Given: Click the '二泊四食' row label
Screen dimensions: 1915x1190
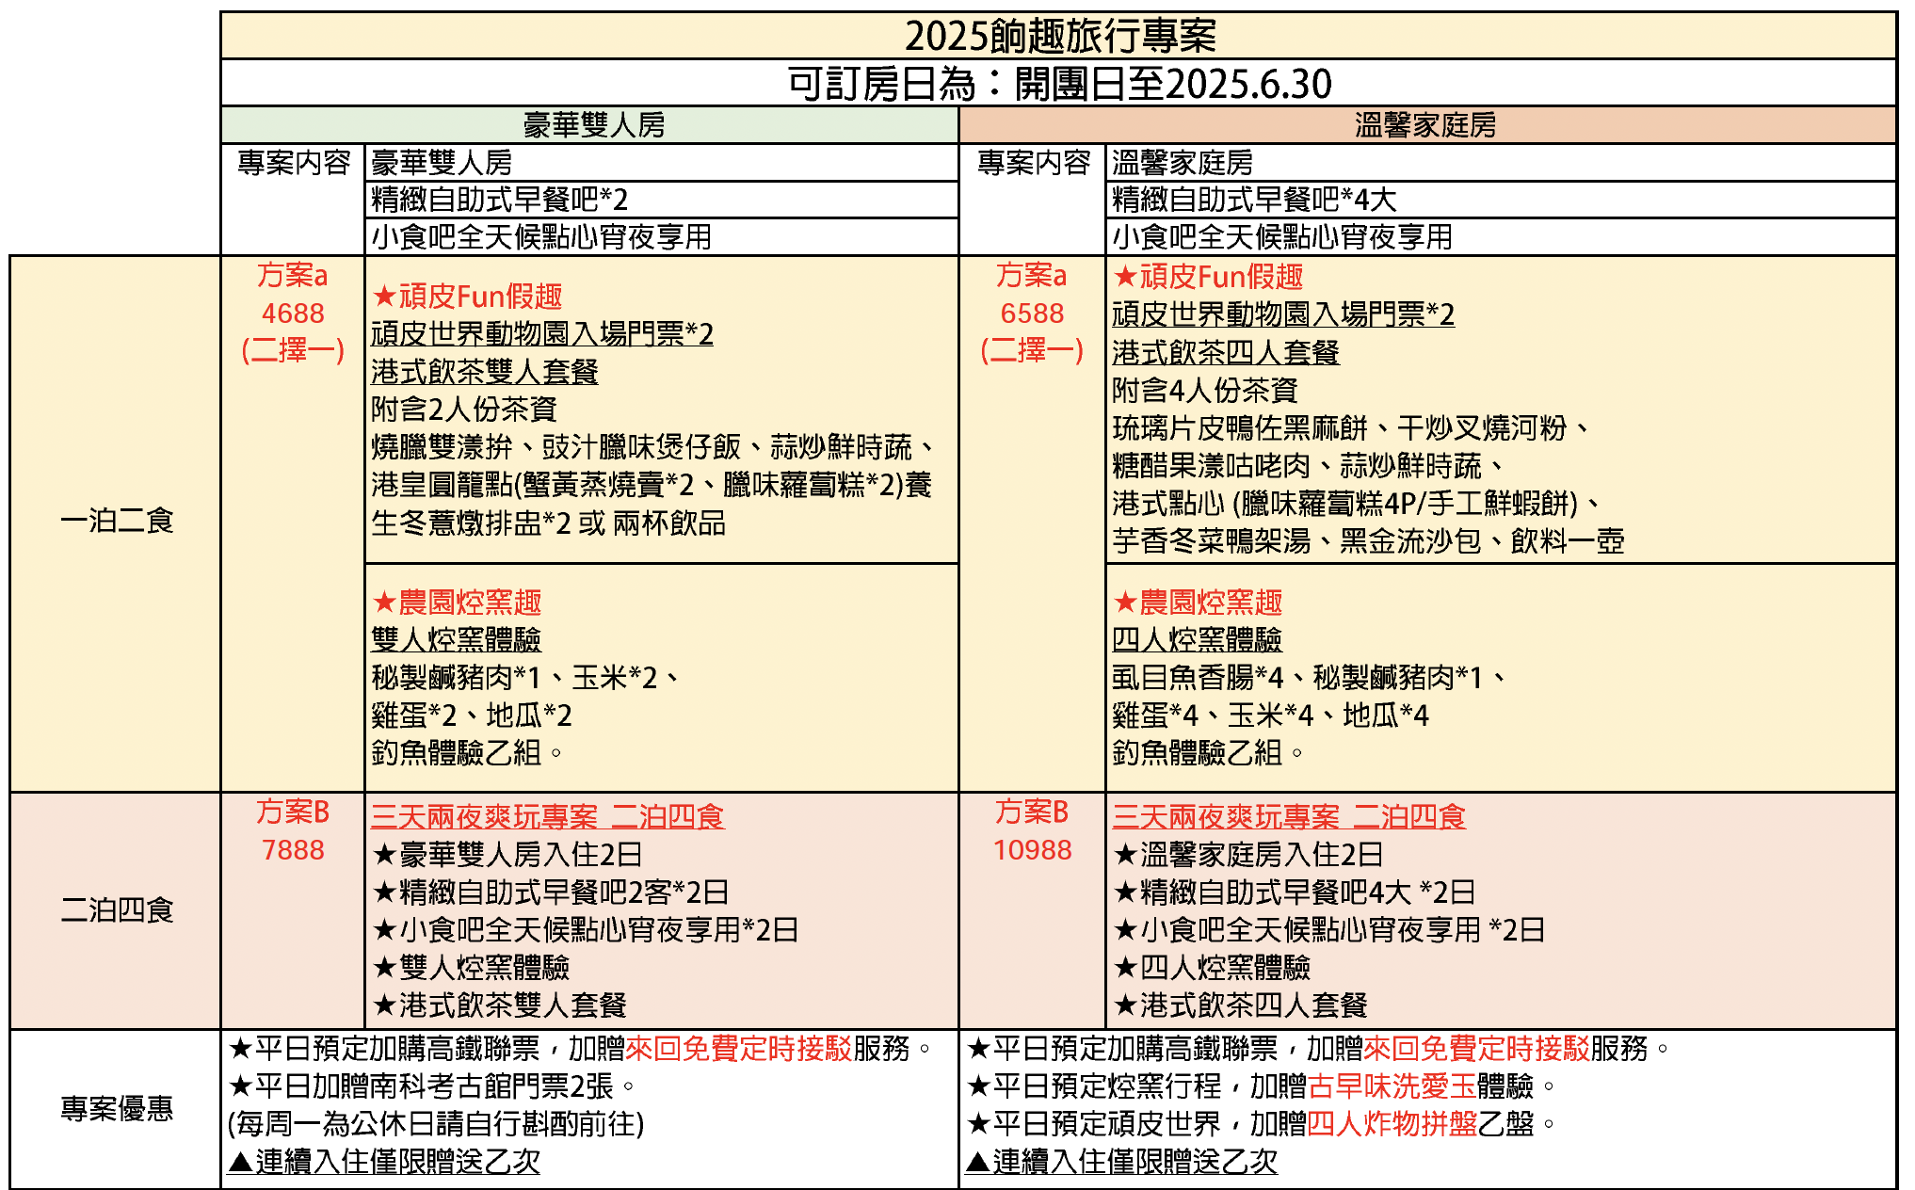Looking at the screenshot, I should pyautogui.click(x=117, y=910).
